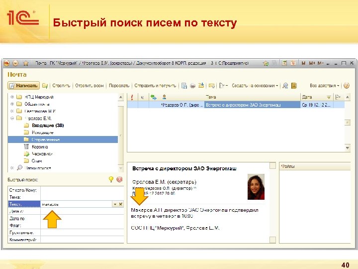Image resolution: width=358 pixels, height=269 pixels.
Task: Click the help icon beside Все действия
Action: [x=347, y=86]
